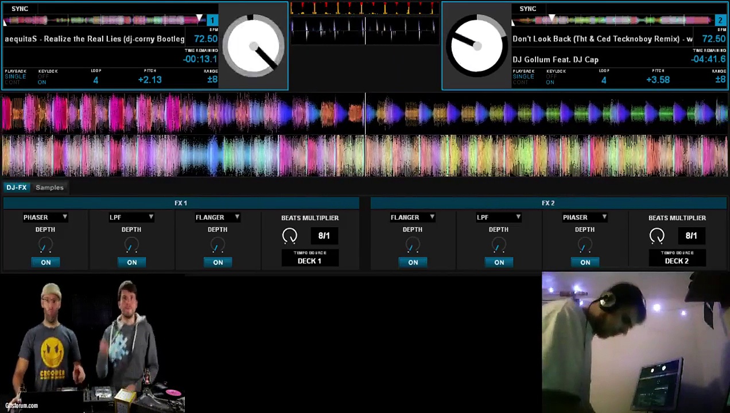The width and height of the screenshot is (730, 413).
Task: Open the FX 2 Flanger effect dropdown
Action: pyautogui.click(x=413, y=217)
